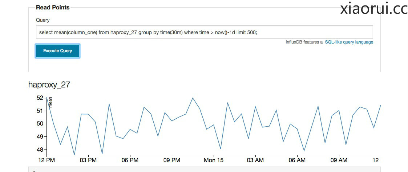408x172 pixels.
Task: Click the 09 PM x-axis tick label
Action: click(171, 160)
